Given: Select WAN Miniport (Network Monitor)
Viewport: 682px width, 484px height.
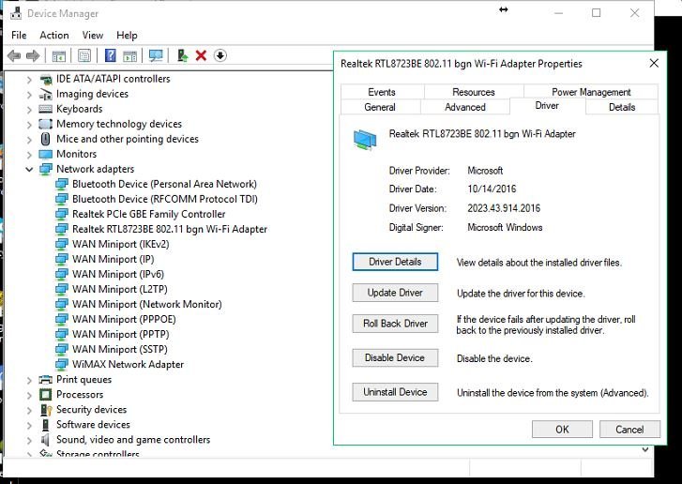Looking at the screenshot, I should coord(147,305).
